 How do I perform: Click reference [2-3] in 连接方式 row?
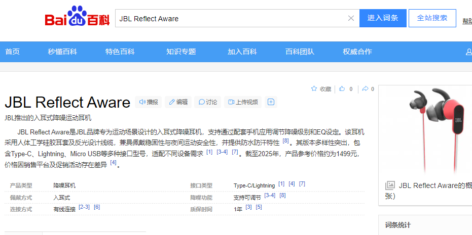(x=84, y=207)
